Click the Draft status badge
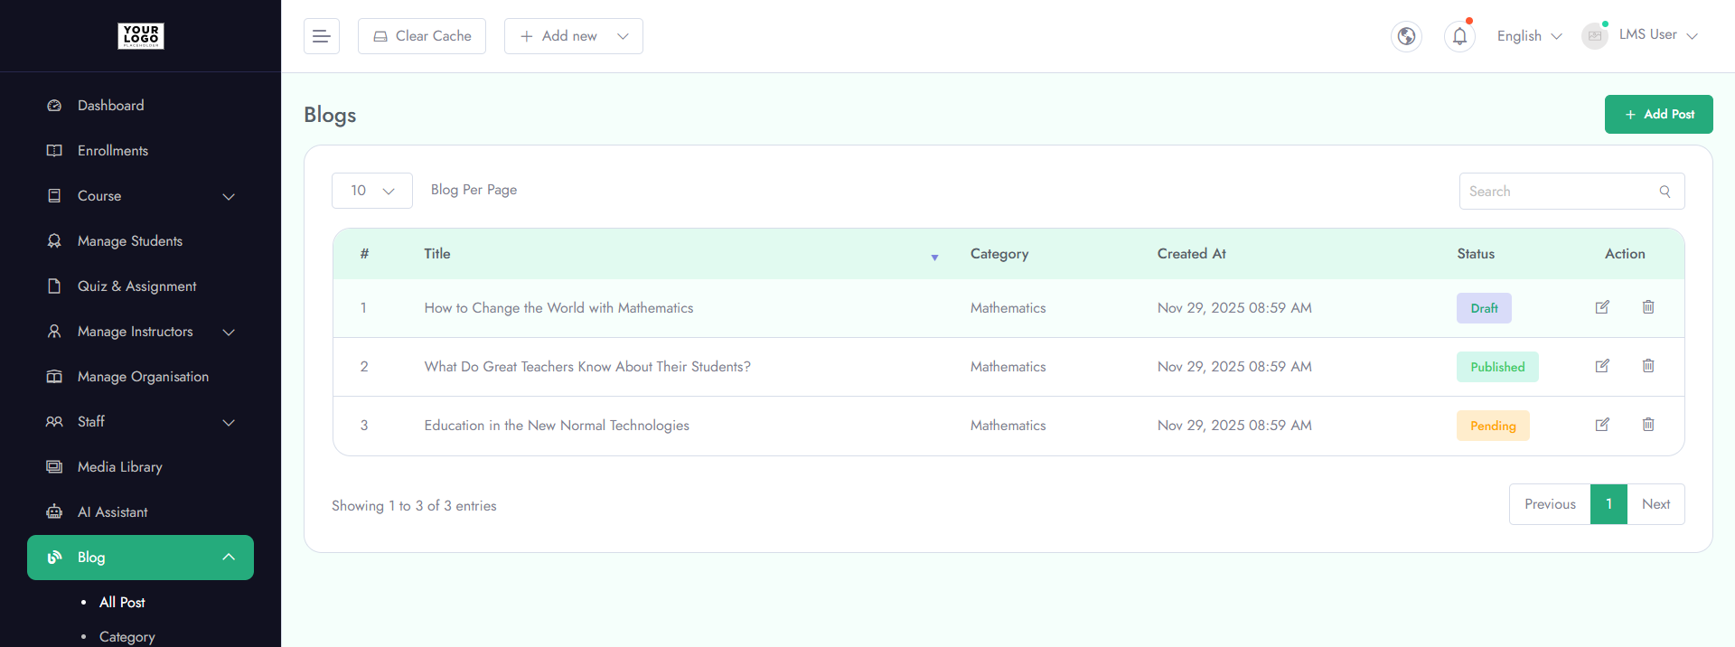 [x=1484, y=308]
